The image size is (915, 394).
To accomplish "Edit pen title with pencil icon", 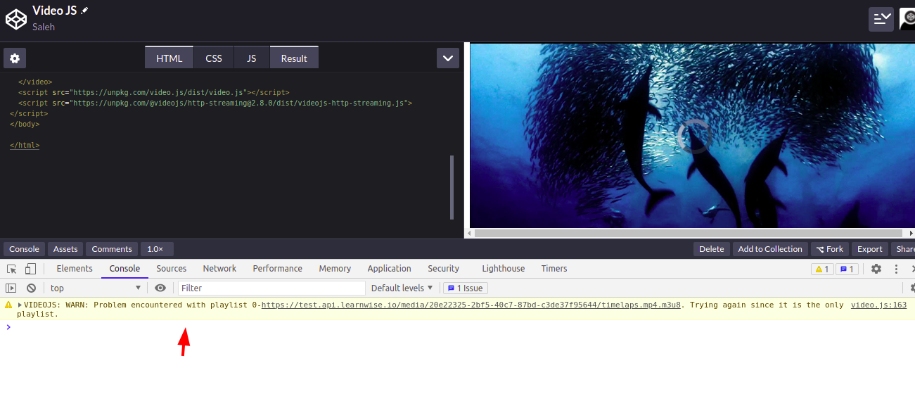I will point(85,11).
